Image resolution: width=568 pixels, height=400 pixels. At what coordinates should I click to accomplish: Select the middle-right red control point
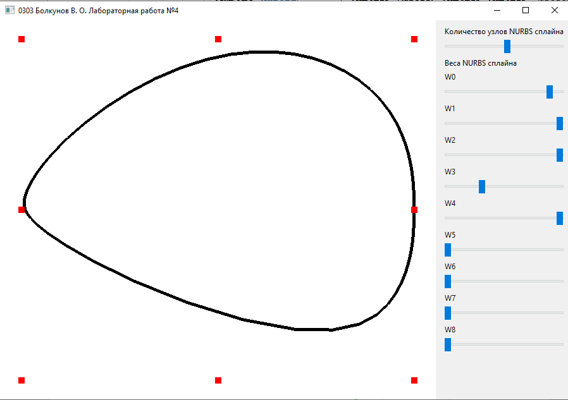414,210
